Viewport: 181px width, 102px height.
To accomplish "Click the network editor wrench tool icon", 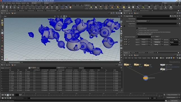I will pyautogui.click(x=152, y=58).
